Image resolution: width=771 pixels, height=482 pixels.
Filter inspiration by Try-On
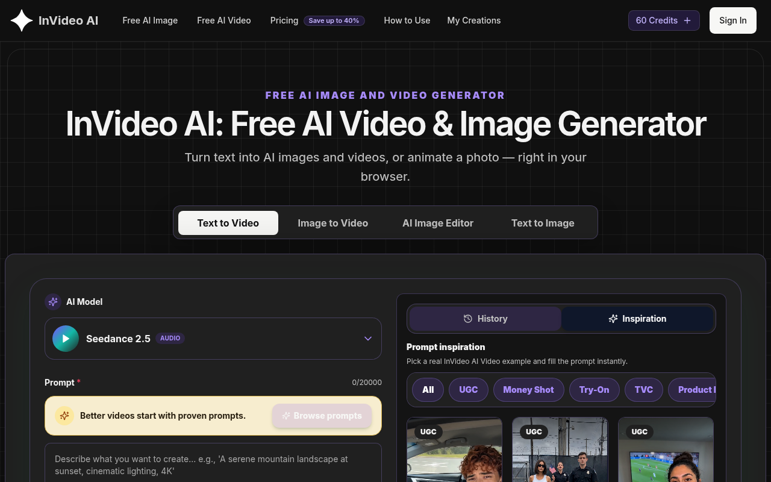[595, 390]
